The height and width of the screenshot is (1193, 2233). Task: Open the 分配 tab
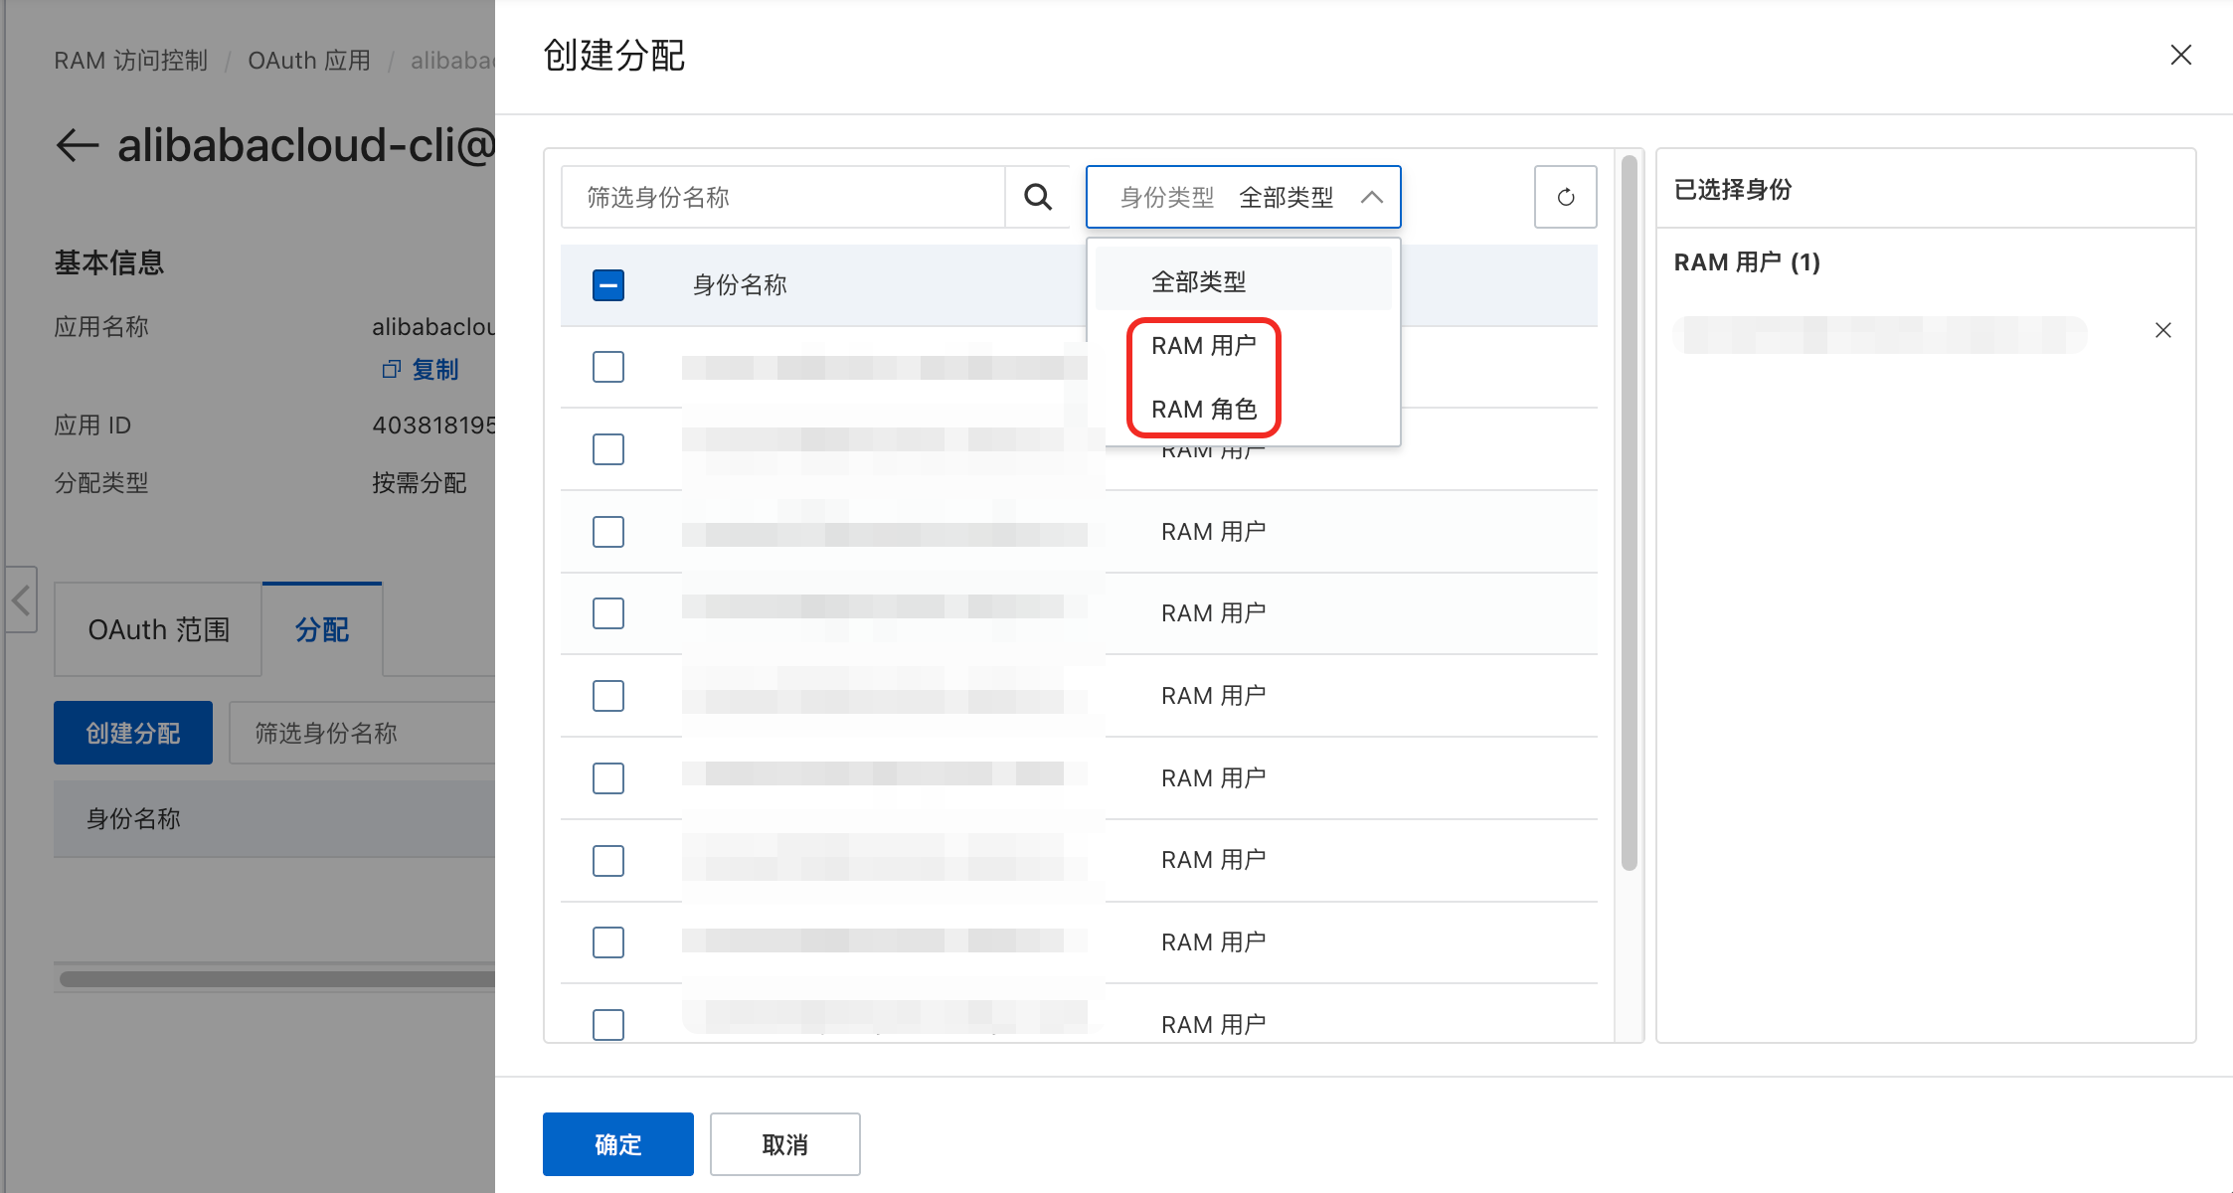[x=321, y=629]
